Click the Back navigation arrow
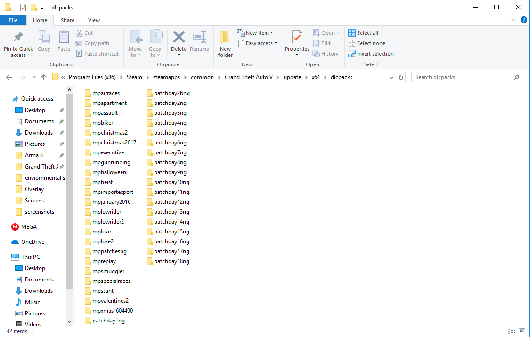The image size is (530, 337). coord(9,77)
